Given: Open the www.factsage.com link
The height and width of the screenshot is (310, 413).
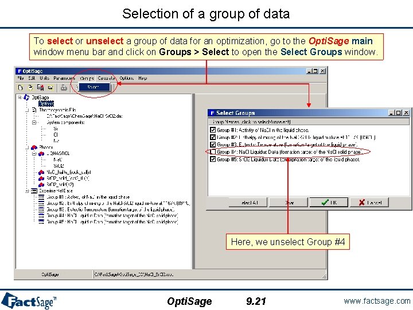Looking at the screenshot, I should [377, 301].
